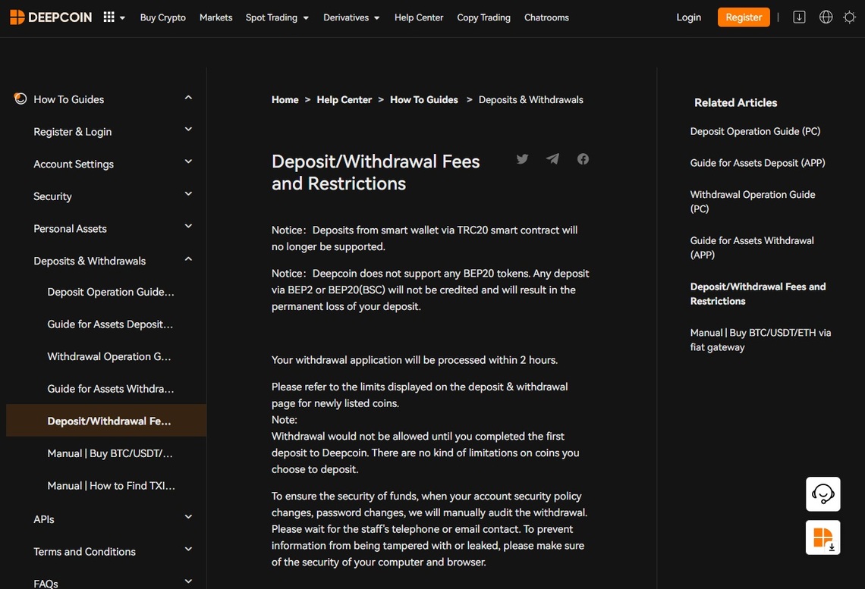Collapse the How To Guides section

tap(188, 98)
